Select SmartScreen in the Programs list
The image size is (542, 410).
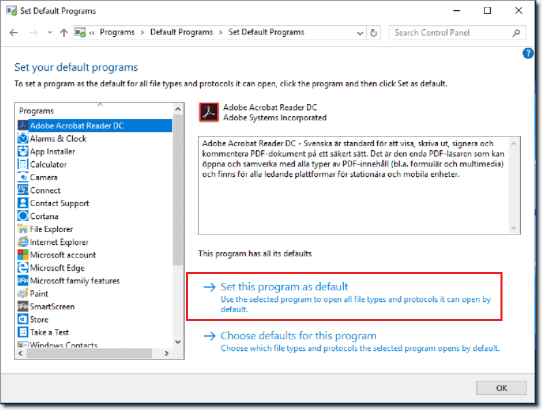[x=52, y=307]
